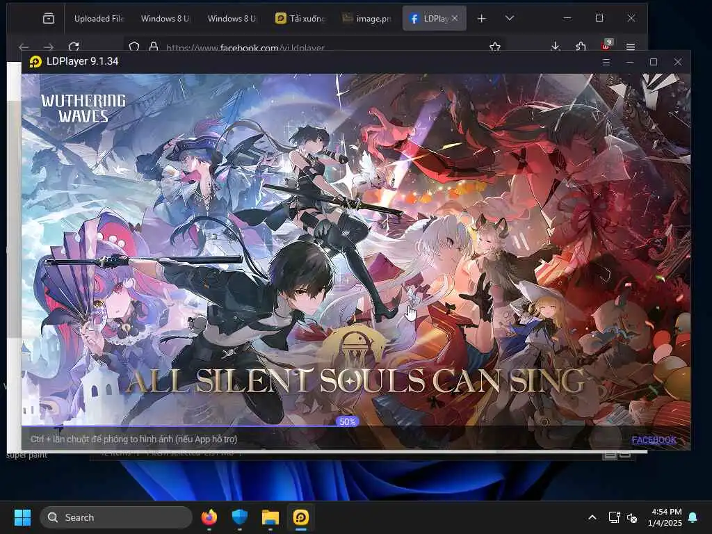Open the Windows Start menu
Screen dimensions: 712x534
22,517
